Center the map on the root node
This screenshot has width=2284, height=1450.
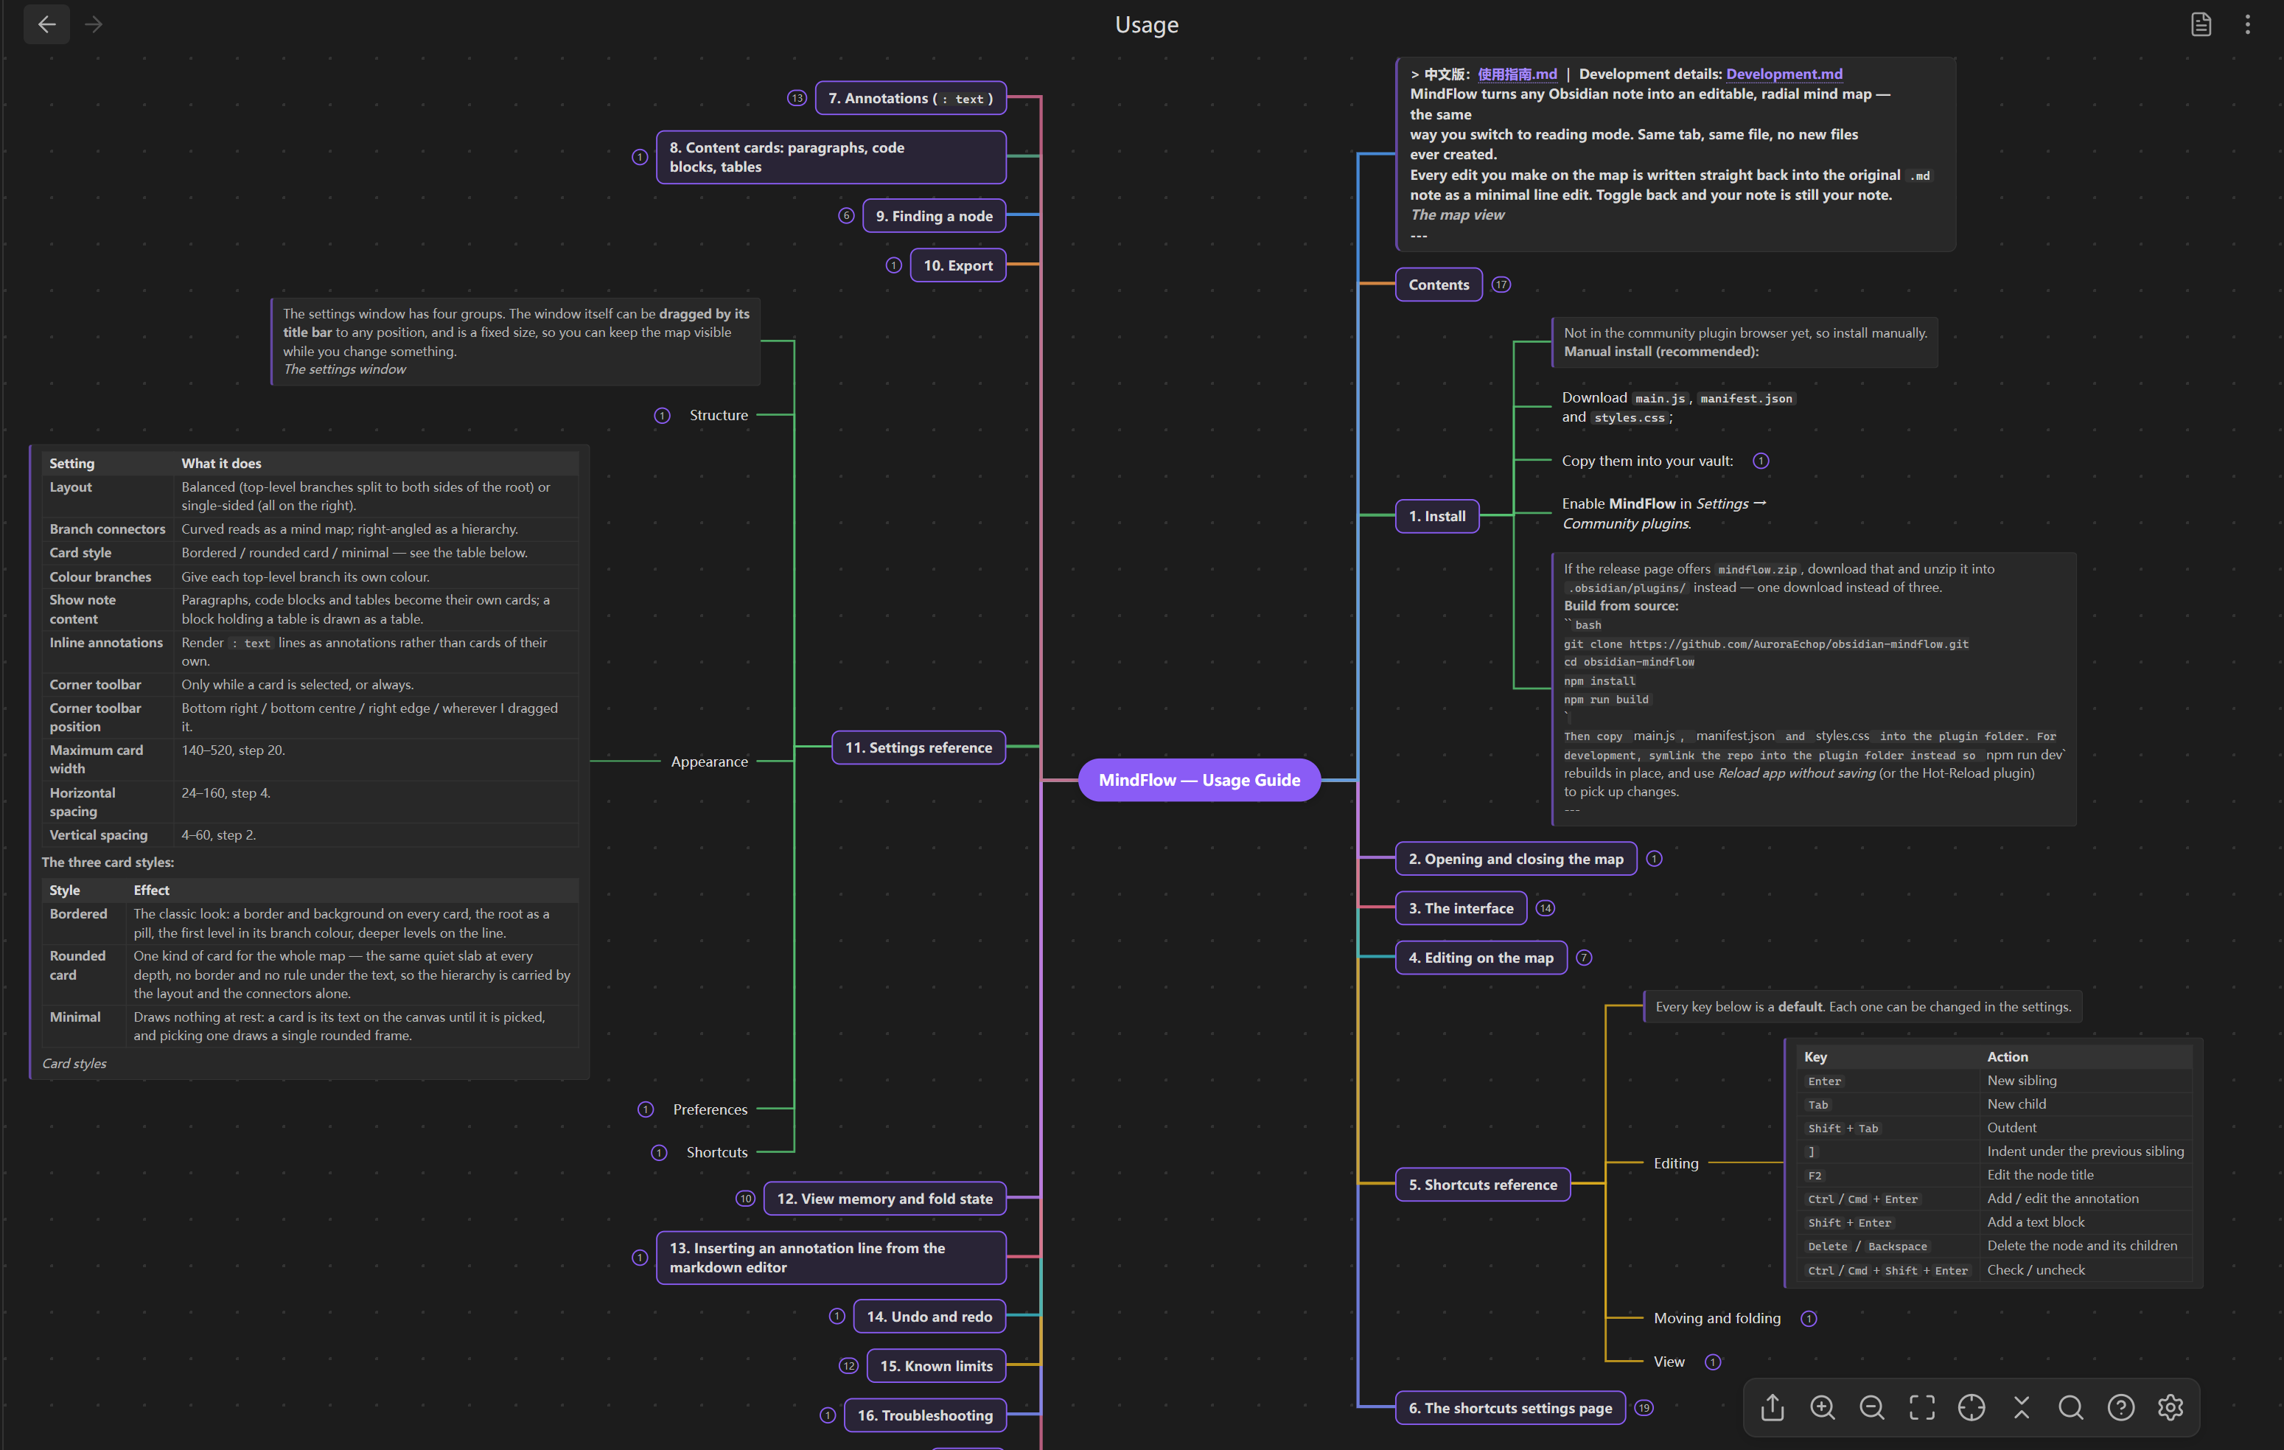(1971, 1407)
